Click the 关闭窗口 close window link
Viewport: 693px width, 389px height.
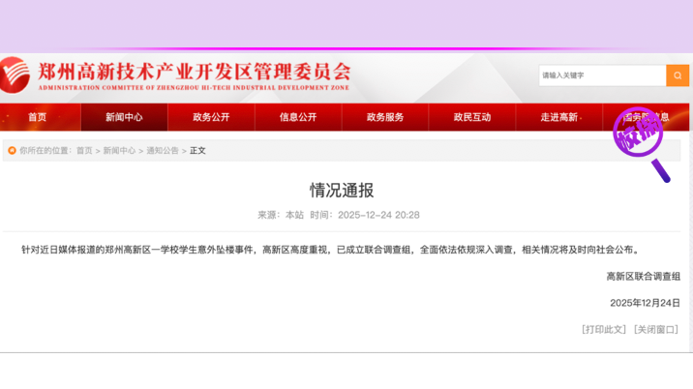pyautogui.click(x=655, y=329)
